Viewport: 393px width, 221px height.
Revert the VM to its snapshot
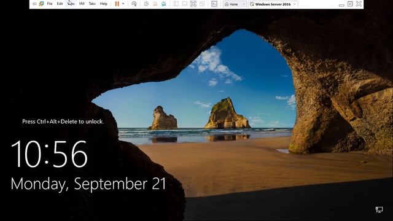(155, 4)
